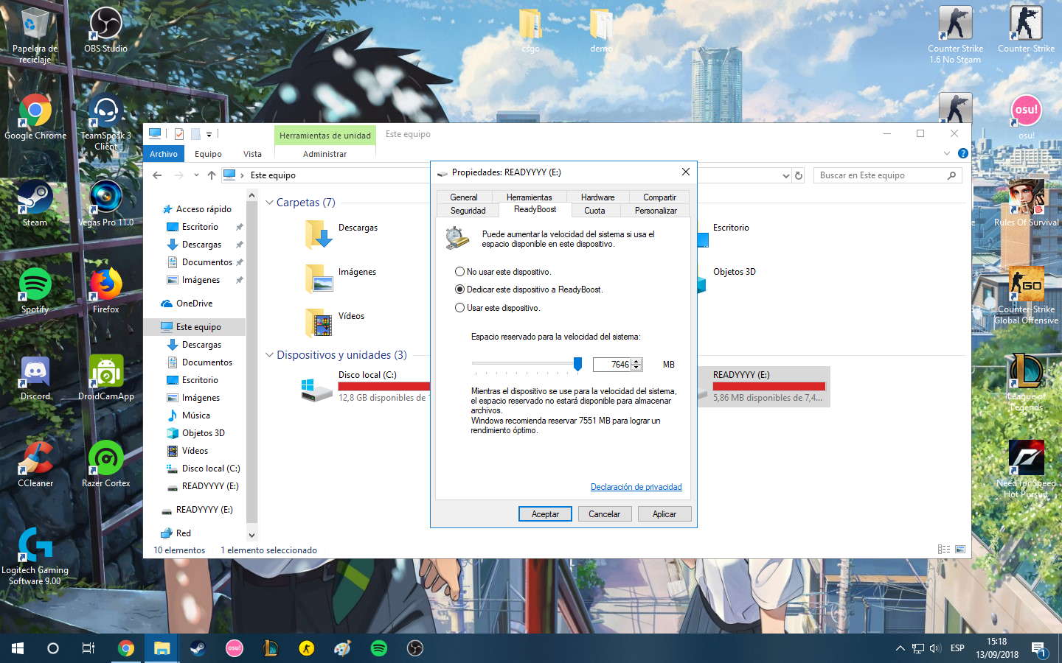
Task: Select Need for Speed Hot Pursuit icon
Action: pos(1026,469)
